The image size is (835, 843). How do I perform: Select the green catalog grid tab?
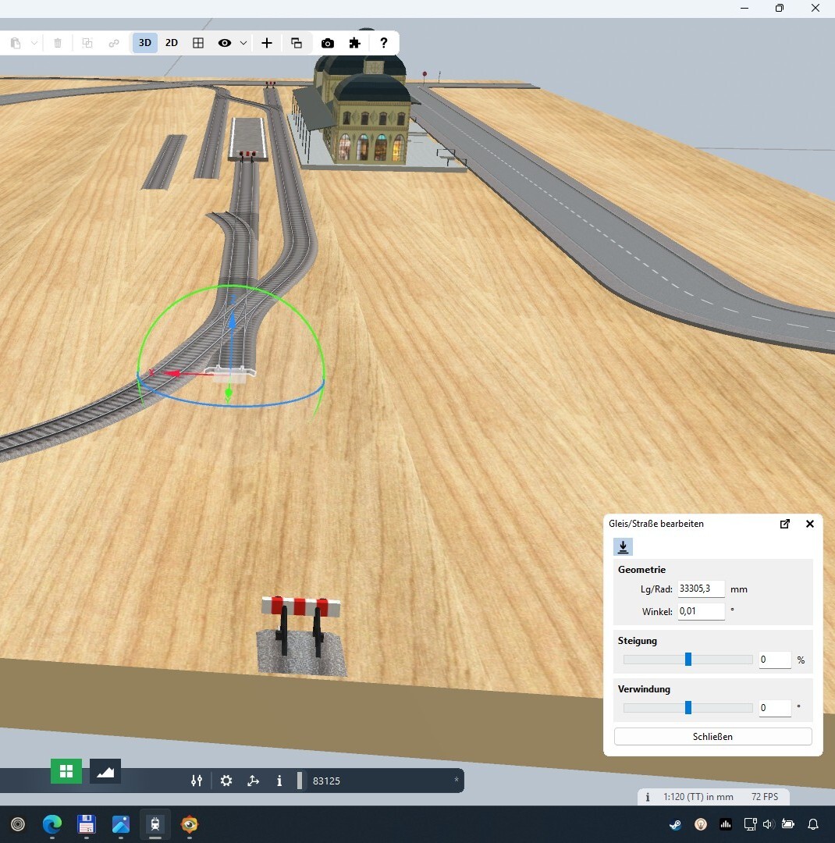(66, 771)
